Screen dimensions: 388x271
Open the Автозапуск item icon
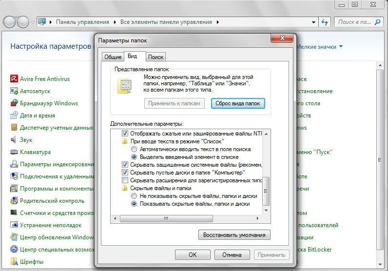pos(14,91)
